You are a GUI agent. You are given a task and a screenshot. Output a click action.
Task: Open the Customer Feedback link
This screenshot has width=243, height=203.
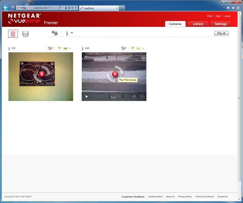click(x=133, y=197)
